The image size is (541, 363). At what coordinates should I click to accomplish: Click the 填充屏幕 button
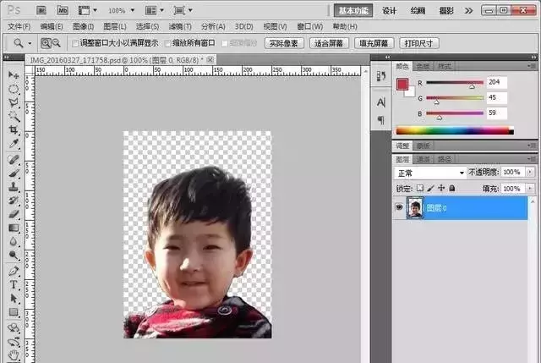click(374, 43)
